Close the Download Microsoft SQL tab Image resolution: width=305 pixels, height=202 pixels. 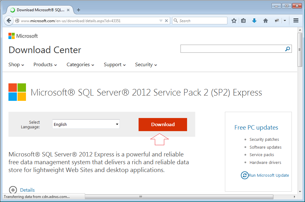[x=68, y=10]
